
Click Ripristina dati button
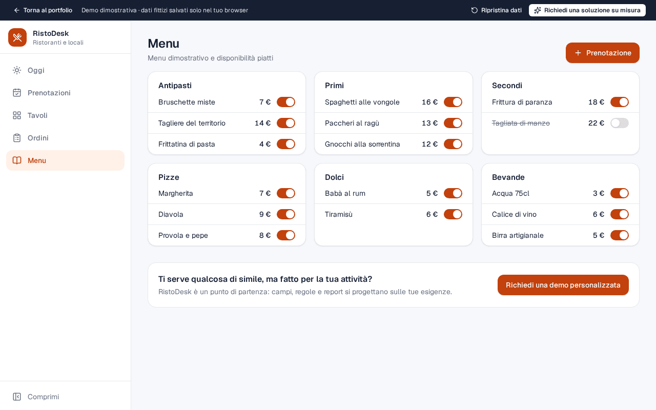496,10
